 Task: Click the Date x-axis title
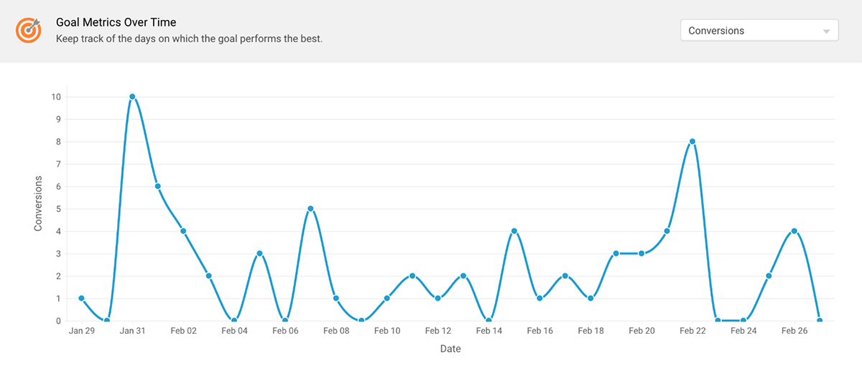(x=450, y=350)
